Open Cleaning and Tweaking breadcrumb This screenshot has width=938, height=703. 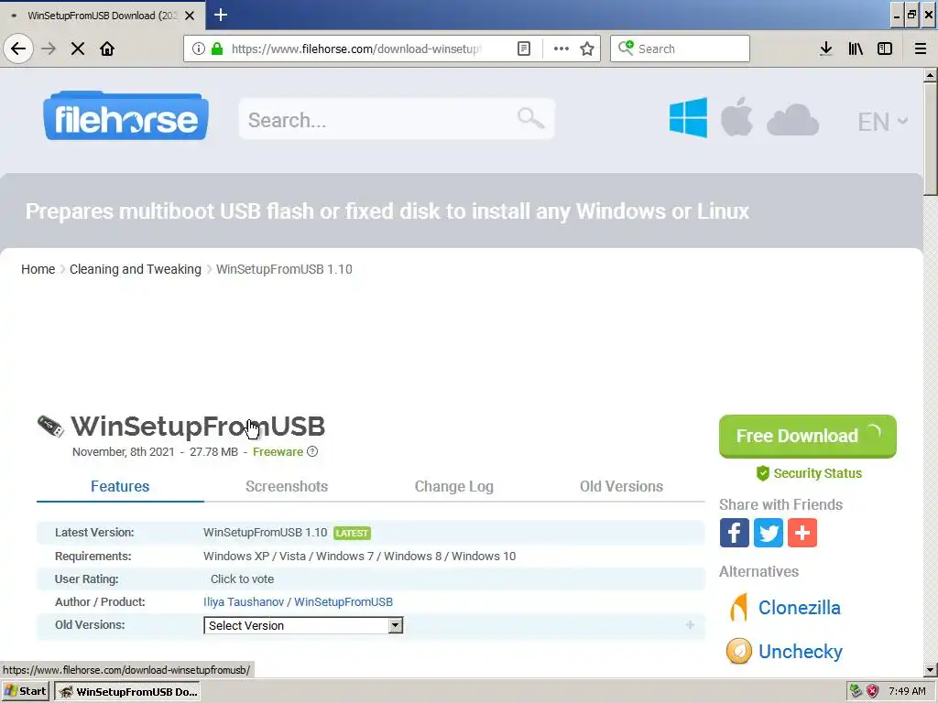136,269
